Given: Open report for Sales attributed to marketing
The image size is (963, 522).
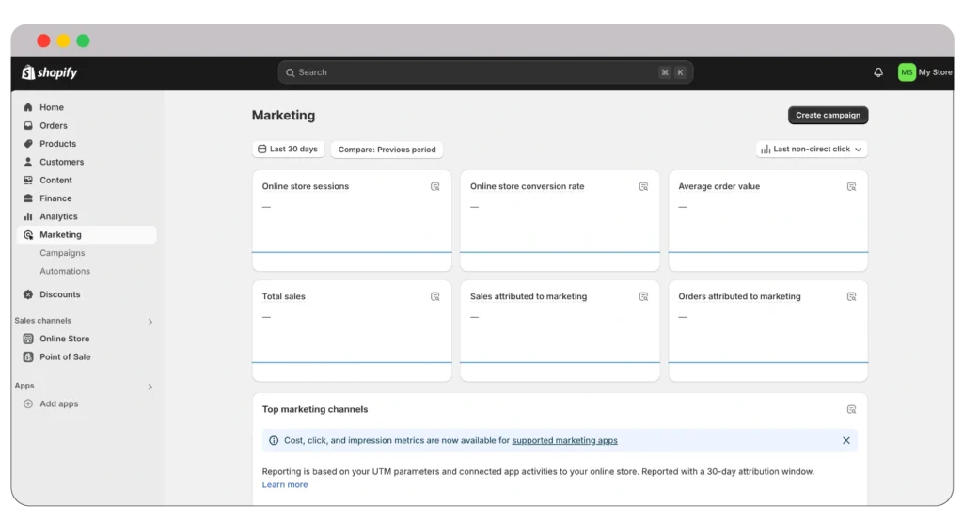Looking at the screenshot, I should coord(643,296).
